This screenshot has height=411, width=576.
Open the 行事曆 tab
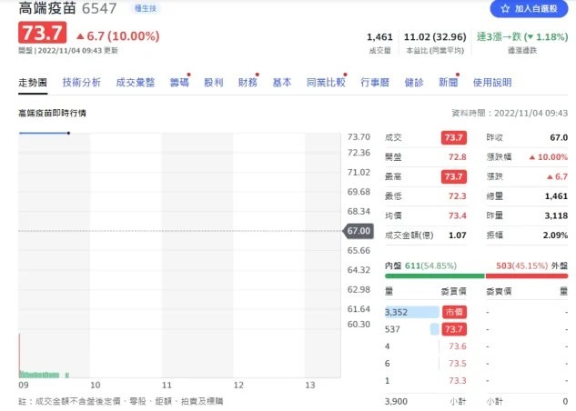click(x=375, y=83)
